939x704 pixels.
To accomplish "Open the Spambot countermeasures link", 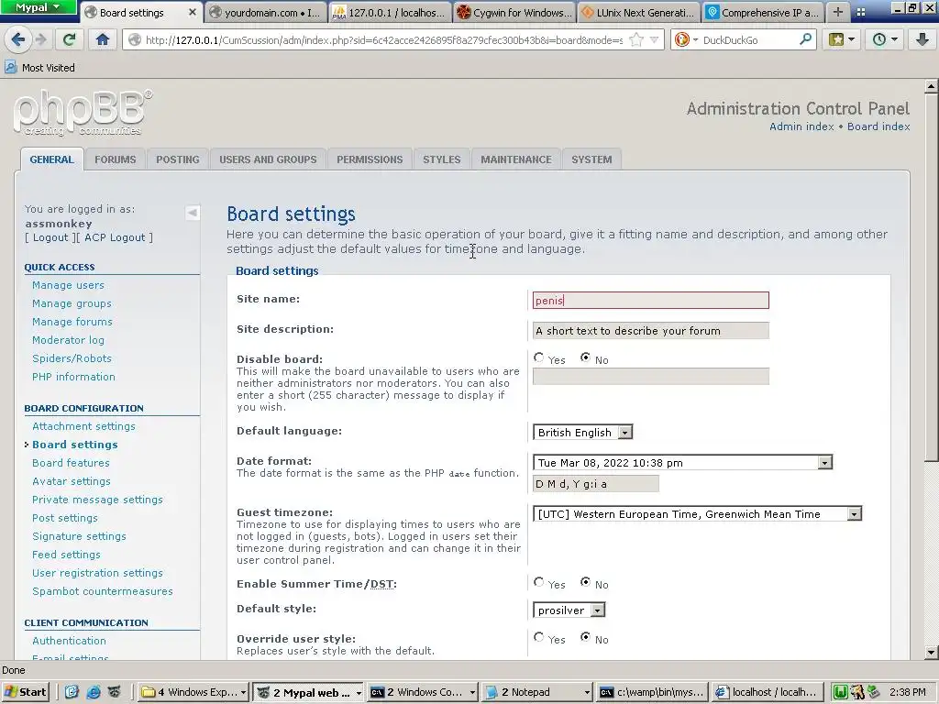I will (103, 591).
